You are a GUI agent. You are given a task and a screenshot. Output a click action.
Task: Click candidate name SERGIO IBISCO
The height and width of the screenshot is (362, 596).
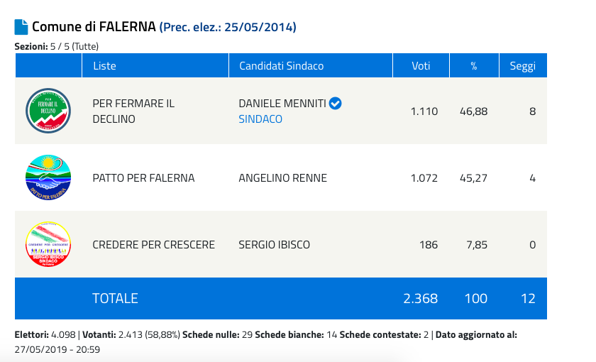(275, 245)
